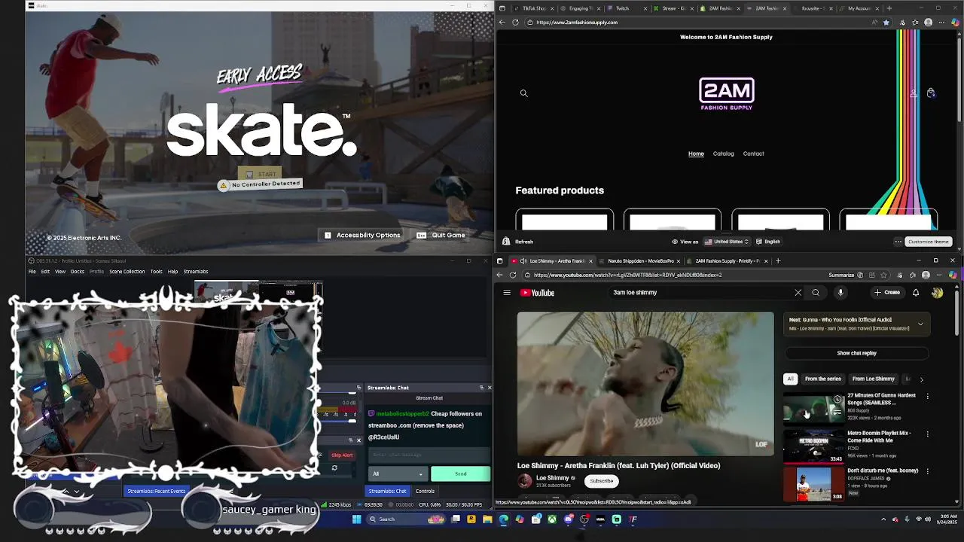Open Metro Boomin Playlist Mix thumbnail

[813, 446]
